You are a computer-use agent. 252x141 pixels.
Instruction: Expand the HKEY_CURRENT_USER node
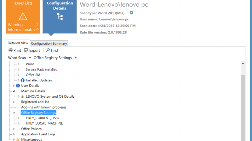(19, 118)
